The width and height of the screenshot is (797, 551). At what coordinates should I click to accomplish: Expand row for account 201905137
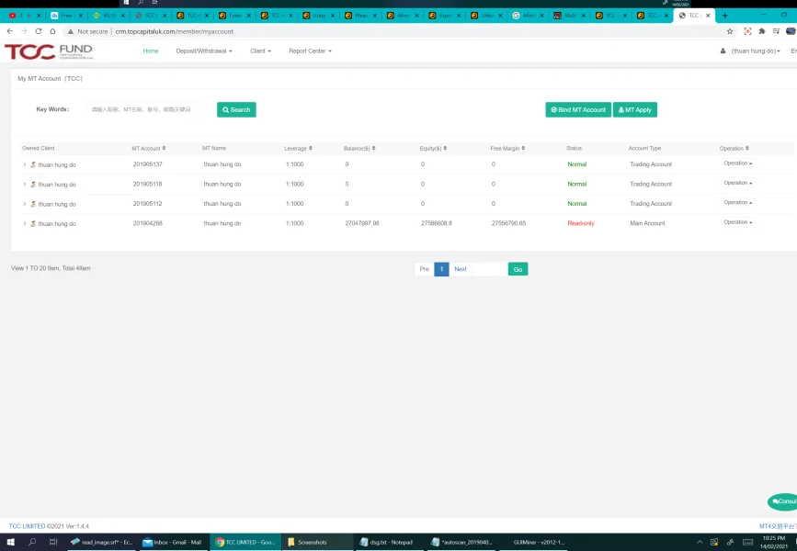[25, 164]
